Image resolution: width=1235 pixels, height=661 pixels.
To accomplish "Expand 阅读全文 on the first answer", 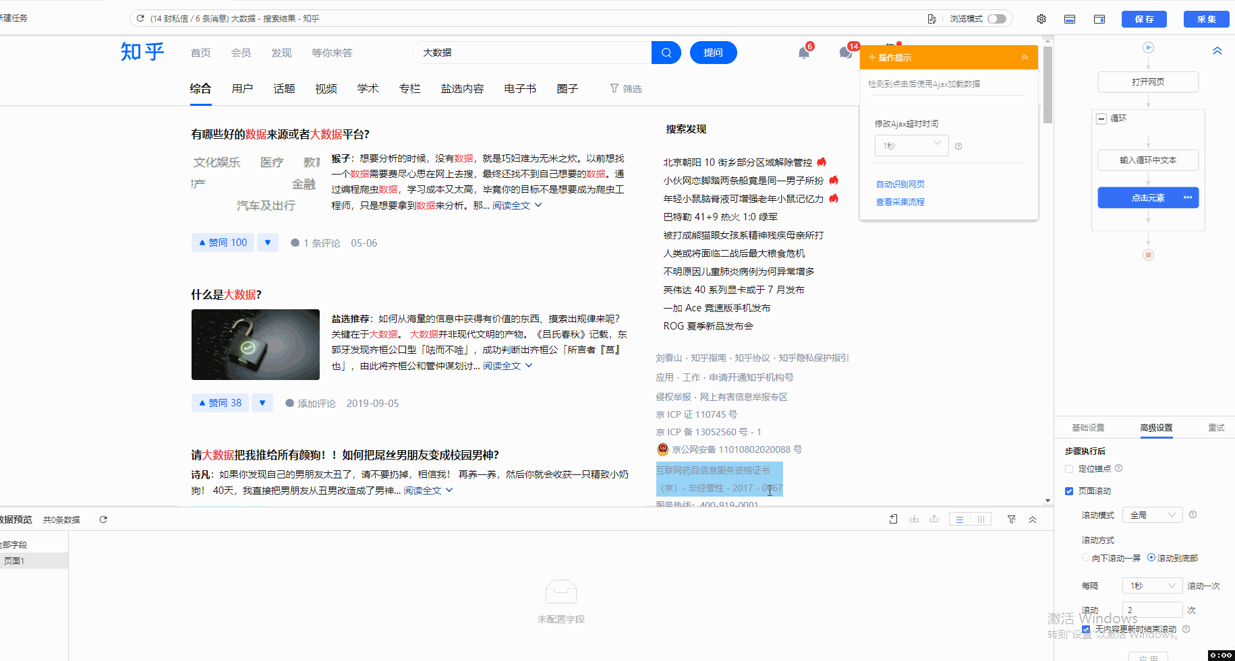I will click(x=517, y=206).
